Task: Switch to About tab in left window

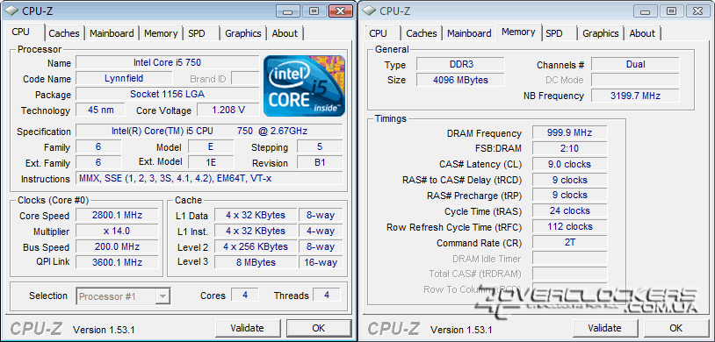Action: (285, 33)
